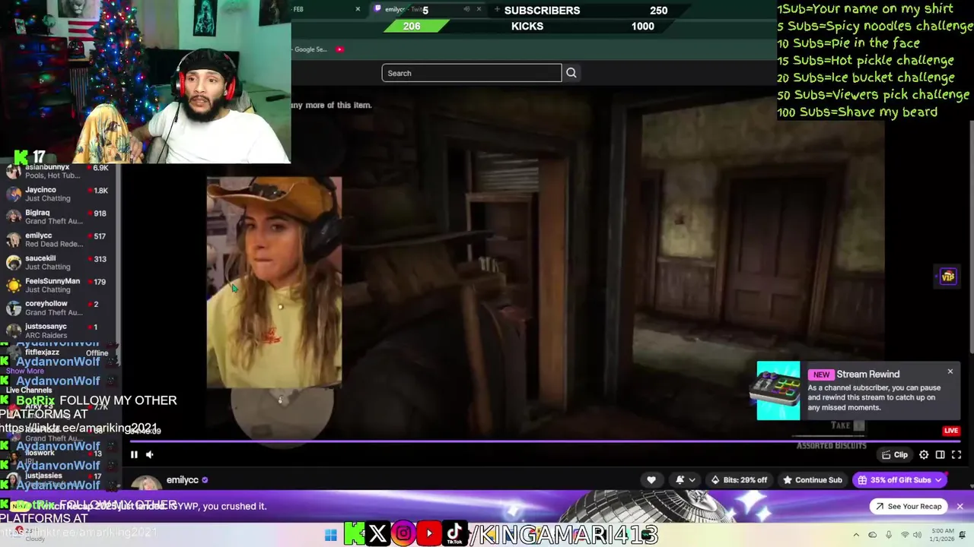974x547 pixels.
Task: Toggle fullscreen on the video player
Action: pos(956,455)
